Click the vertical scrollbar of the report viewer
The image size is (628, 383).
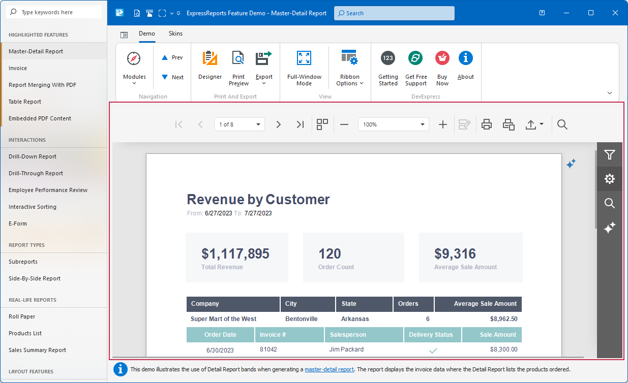pyautogui.click(x=595, y=189)
